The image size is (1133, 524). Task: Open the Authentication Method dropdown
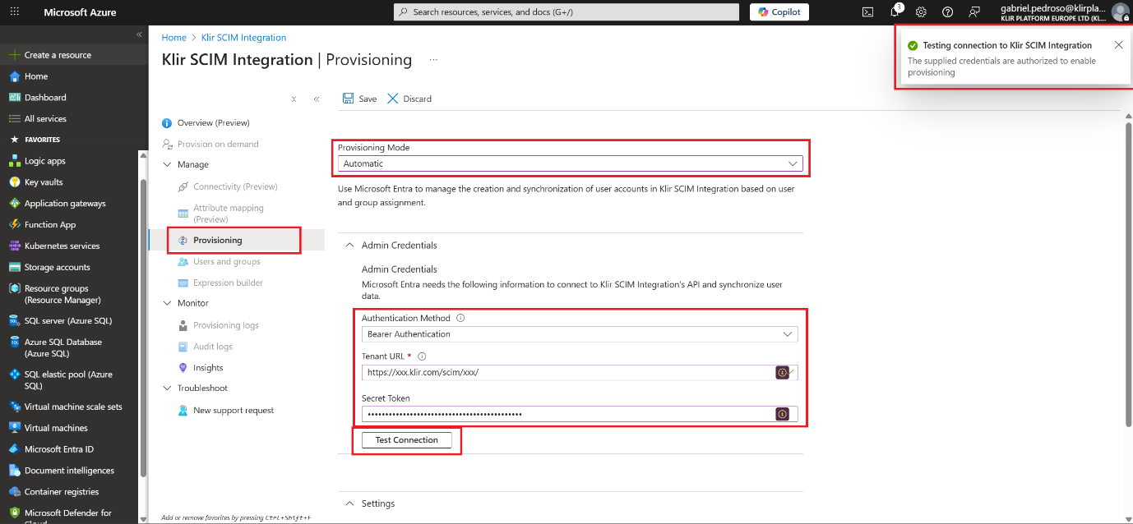pyautogui.click(x=579, y=334)
